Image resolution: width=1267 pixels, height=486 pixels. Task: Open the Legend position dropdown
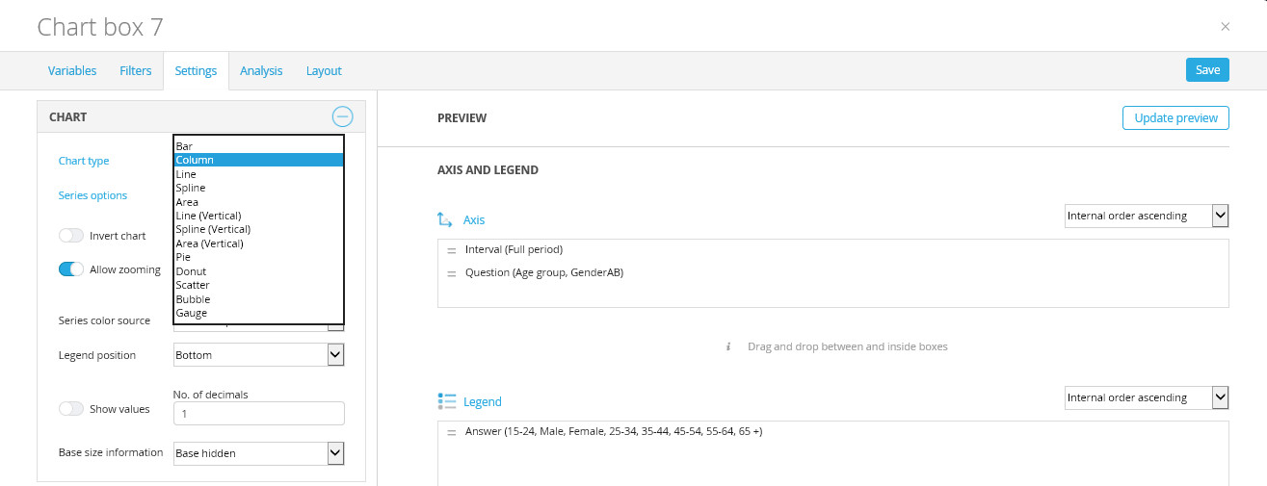(x=258, y=355)
